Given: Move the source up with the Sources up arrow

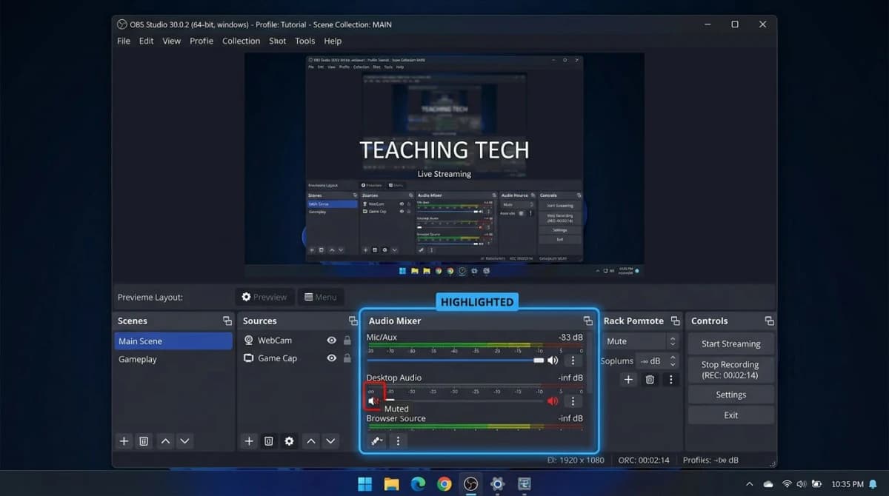Looking at the screenshot, I should click(x=311, y=441).
